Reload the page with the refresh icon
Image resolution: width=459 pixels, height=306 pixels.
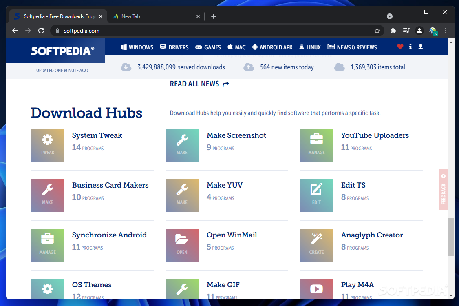coord(41,31)
